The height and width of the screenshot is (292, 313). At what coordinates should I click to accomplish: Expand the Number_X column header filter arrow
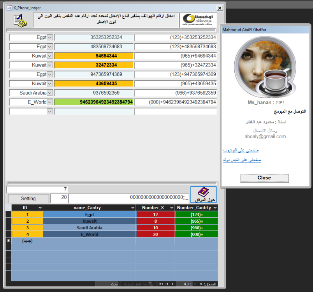pos(172,208)
